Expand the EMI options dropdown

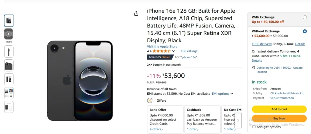[x=223, y=94]
